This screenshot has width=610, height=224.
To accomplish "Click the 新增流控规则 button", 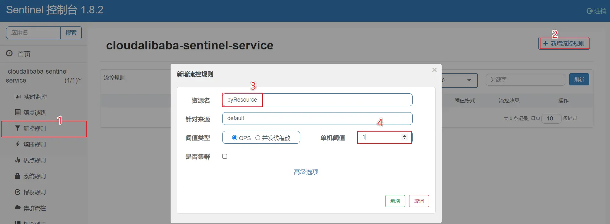I will click(564, 43).
